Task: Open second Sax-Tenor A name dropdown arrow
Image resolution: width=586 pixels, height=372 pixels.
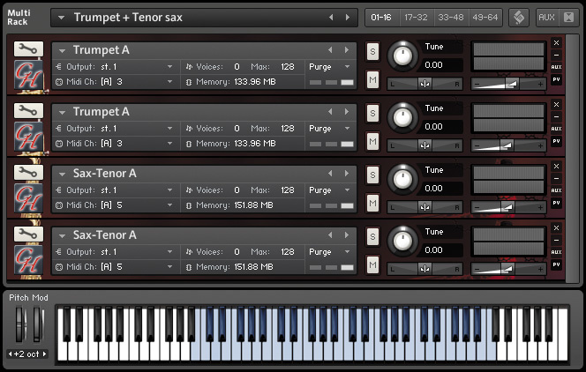Action: point(62,235)
